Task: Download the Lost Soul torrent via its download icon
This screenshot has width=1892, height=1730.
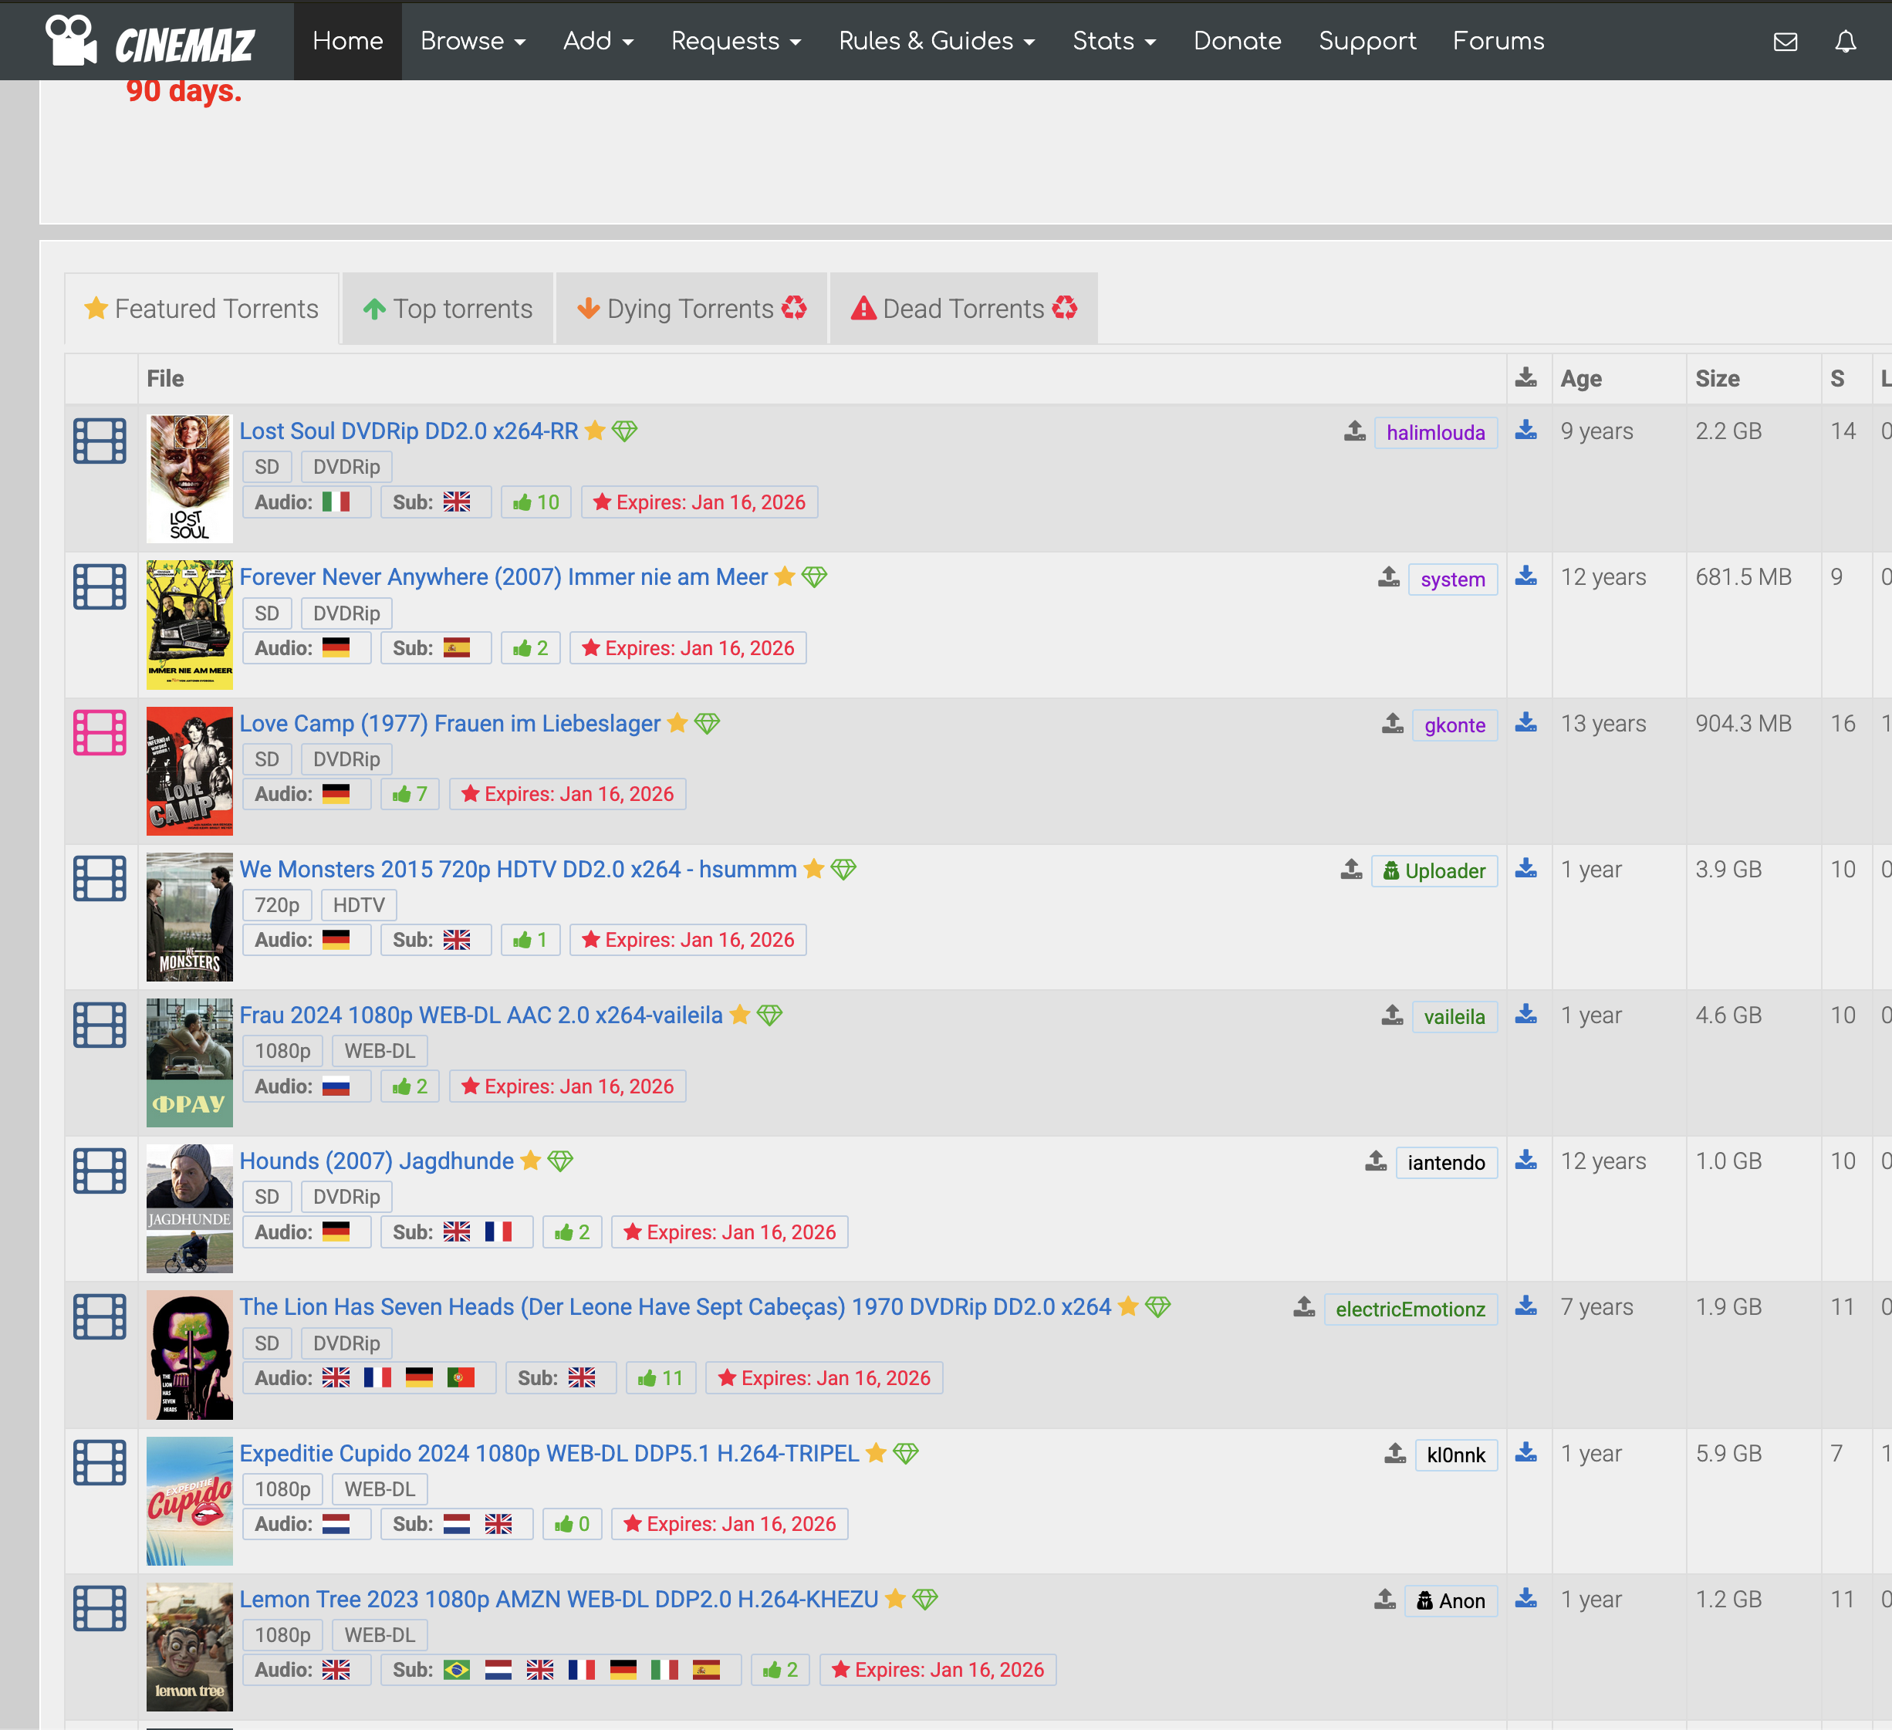Action: 1526,430
